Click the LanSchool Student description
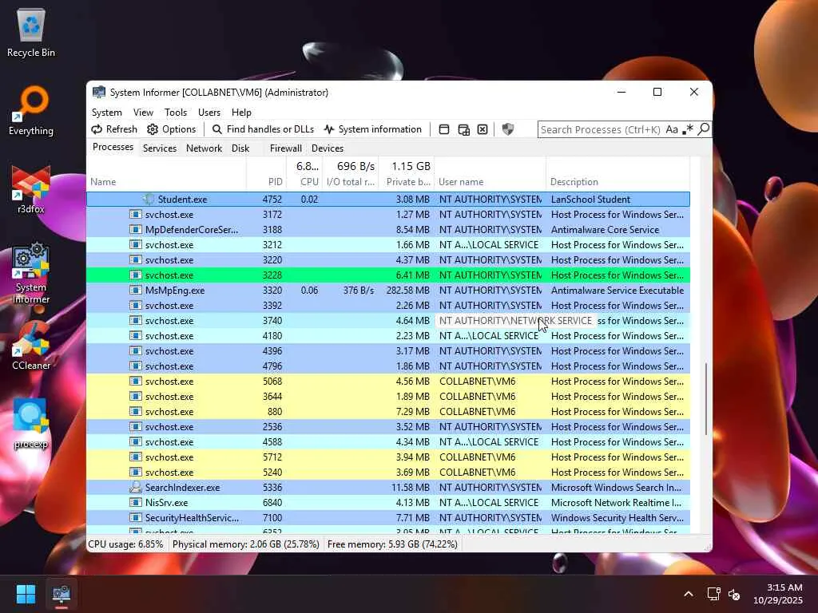Image resolution: width=818 pixels, height=613 pixels. (590, 199)
